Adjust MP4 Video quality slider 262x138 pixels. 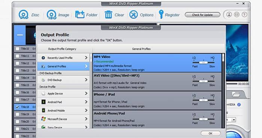coord(203,62)
